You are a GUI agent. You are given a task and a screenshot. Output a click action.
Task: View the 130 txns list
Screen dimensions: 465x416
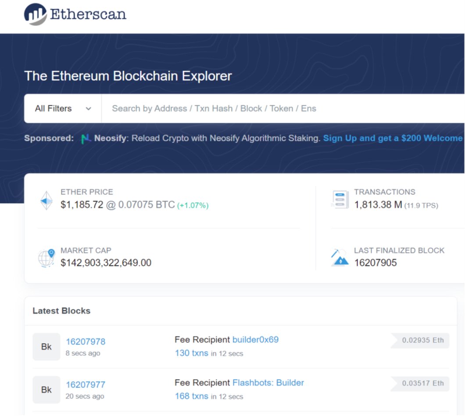[x=192, y=353]
